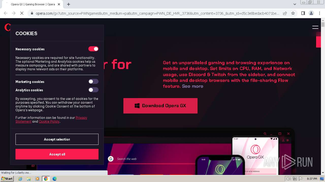Image resolution: width=325 pixels, height=182 pixels.
Task: Click the taskbar clock 8:37 PM
Action: tap(312, 179)
